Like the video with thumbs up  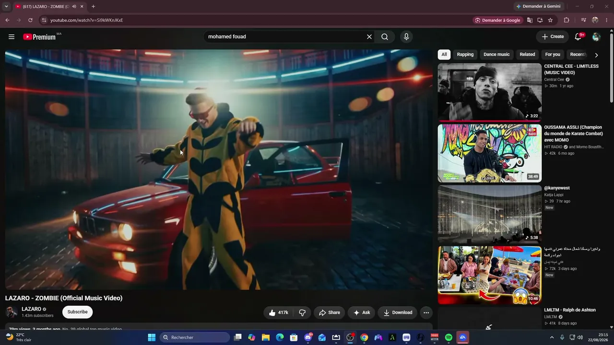click(278, 312)
